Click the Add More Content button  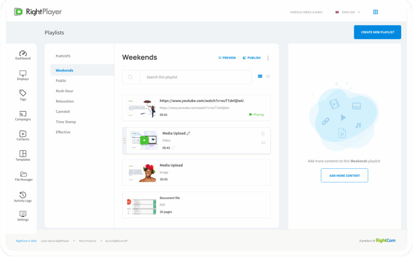[x=344, y=176]
